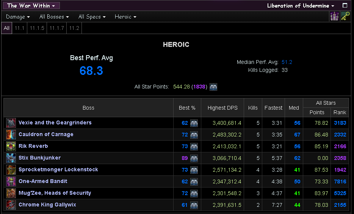The image size is (354, 214).
Task: Expand the All Specs dropdown
Action: click(x=92, y=17)
